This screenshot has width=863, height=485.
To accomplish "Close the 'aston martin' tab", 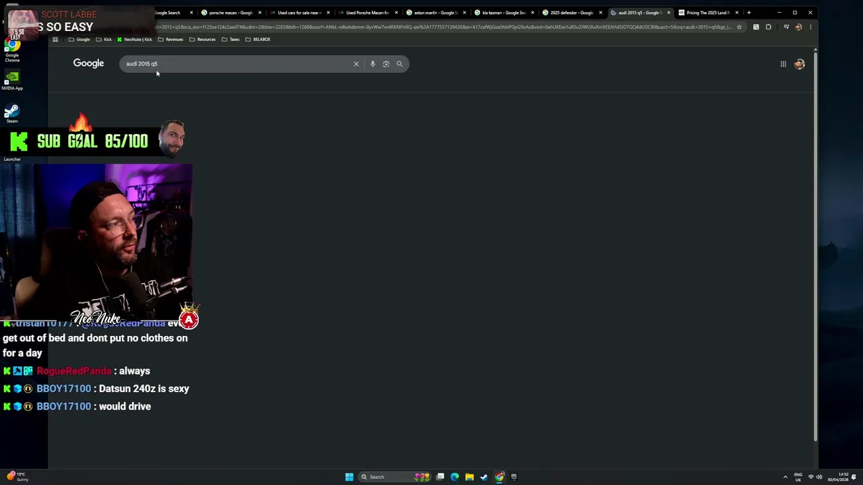I will (x=465, y=13).
